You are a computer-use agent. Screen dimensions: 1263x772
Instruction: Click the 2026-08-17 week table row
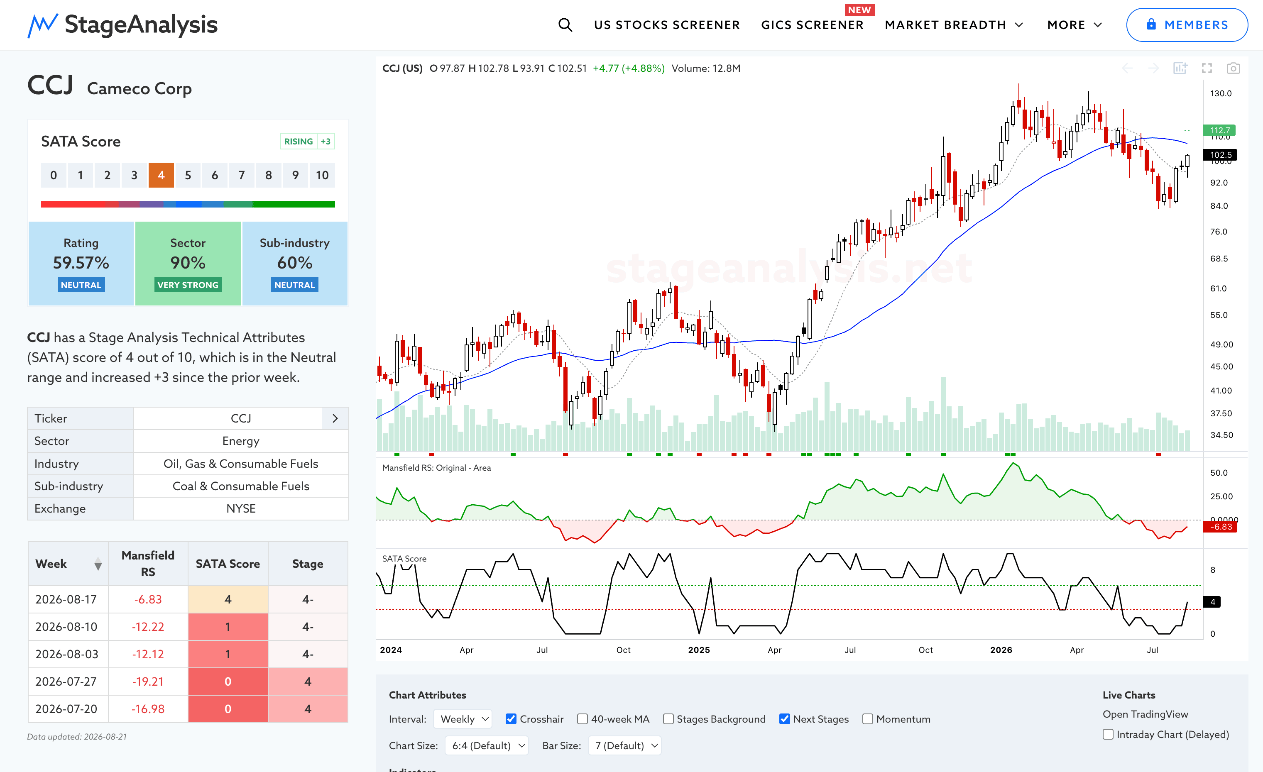pos(188,599)
